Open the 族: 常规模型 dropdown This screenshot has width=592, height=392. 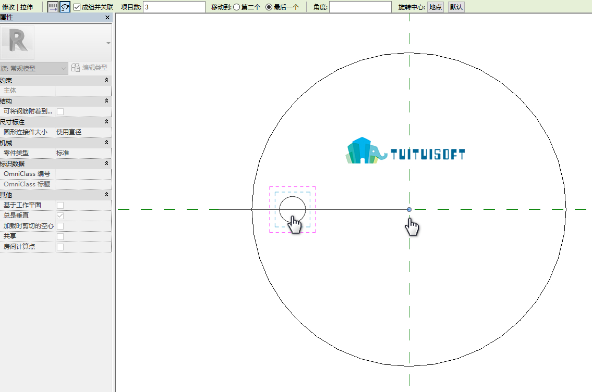34,68
